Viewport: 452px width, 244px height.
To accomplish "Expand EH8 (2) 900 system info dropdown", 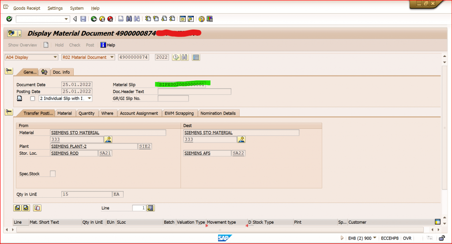I will [x=374, y=238].
